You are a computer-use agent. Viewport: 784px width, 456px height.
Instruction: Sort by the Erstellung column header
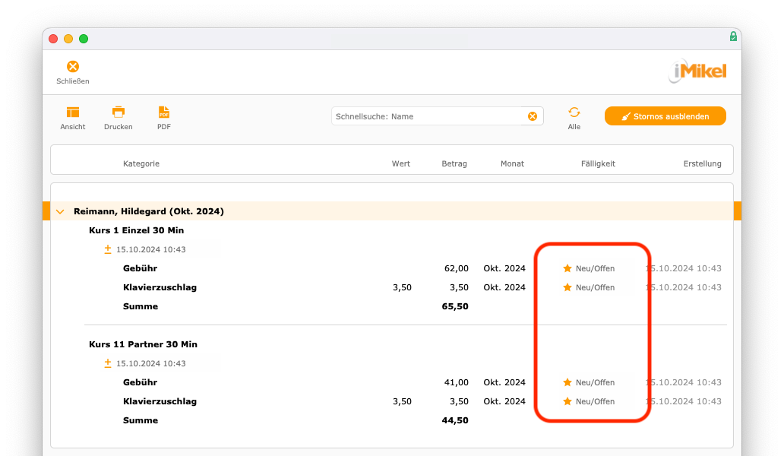(703, 163)
